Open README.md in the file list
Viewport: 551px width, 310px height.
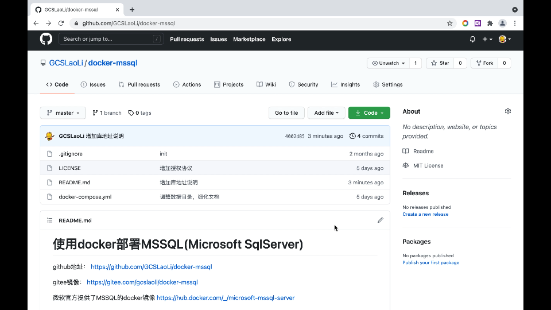(x=75, y=183)
